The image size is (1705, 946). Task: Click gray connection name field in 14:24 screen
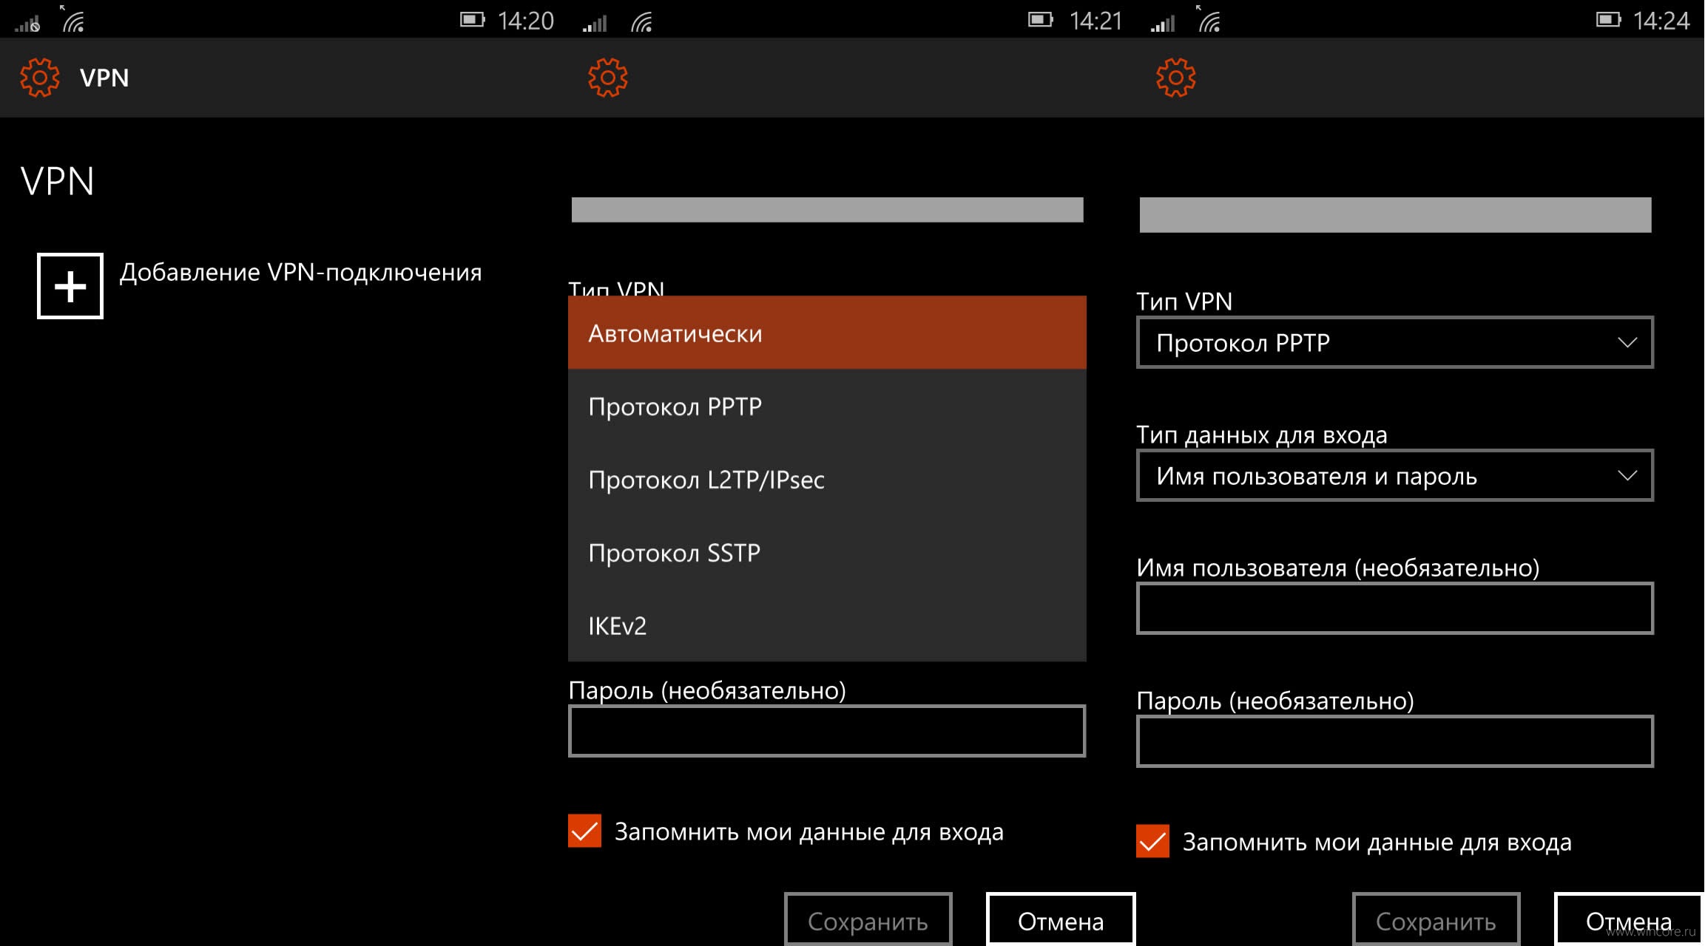pos(1395,214)
